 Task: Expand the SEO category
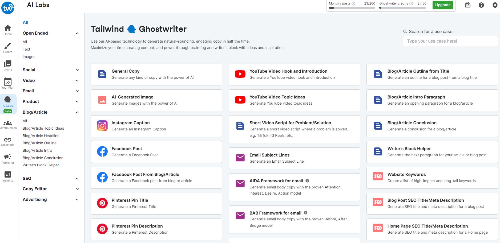[77, 179]
